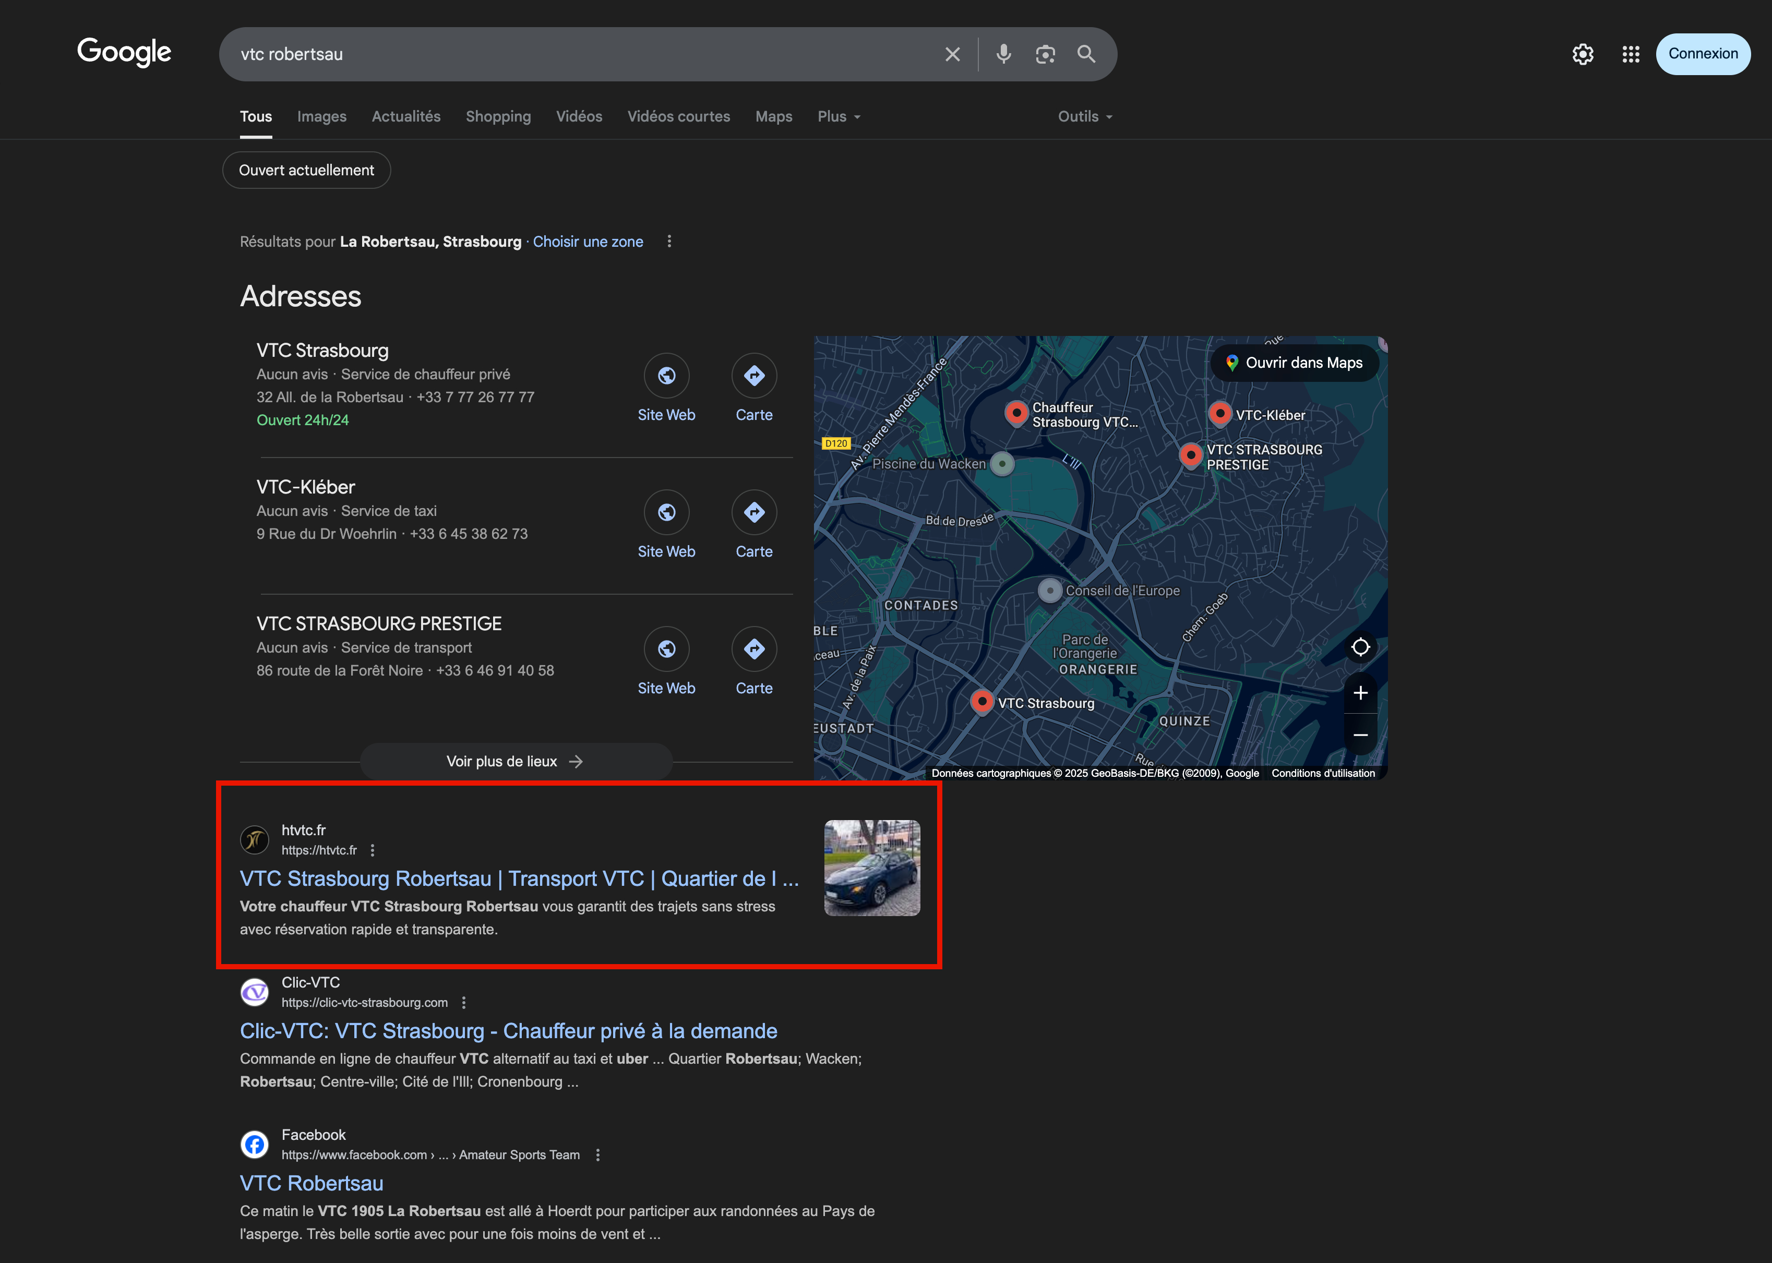Viewport: 1772px width, 1263px height.
Task: Switch to the Maps tab
Action: coord(773,116)
